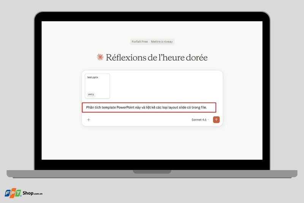304x203 pixels.
Task: Open the test.pptx attachment thumbnail
Action: tap(97, 86)
